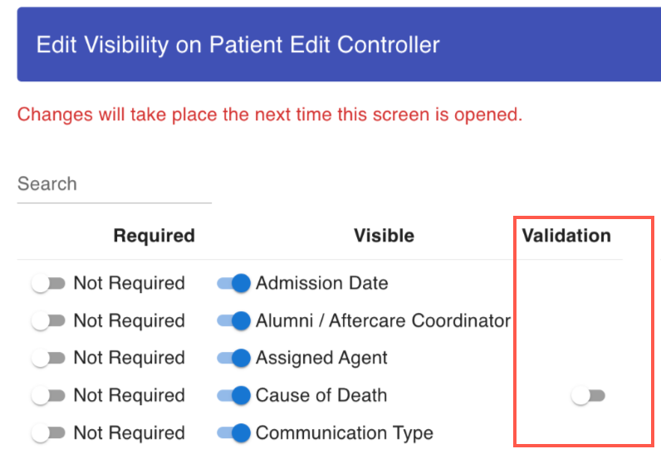Click into the Search field

click(114, 184)
